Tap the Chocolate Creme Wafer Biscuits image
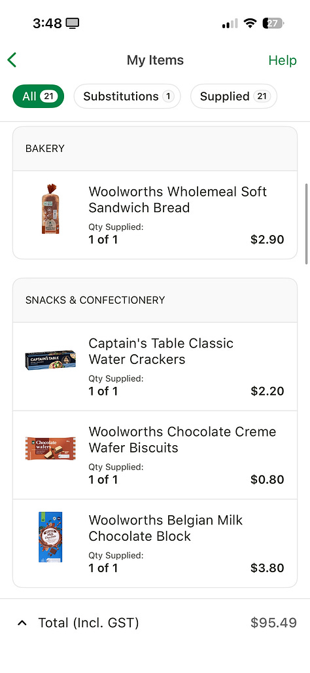The height and width of the screenshot is (673, 310). click(x=50, y=448)
